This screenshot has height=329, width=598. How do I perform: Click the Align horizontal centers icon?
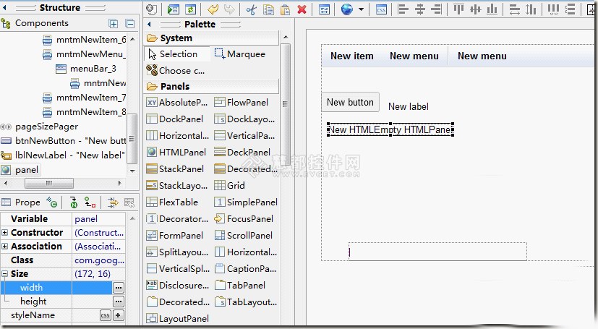(420, 9)
